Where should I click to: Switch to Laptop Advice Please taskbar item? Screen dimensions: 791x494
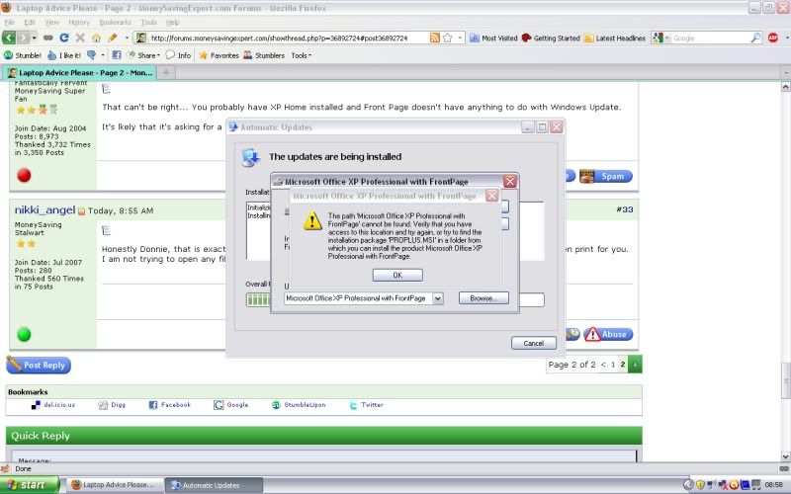click(114, 485)
